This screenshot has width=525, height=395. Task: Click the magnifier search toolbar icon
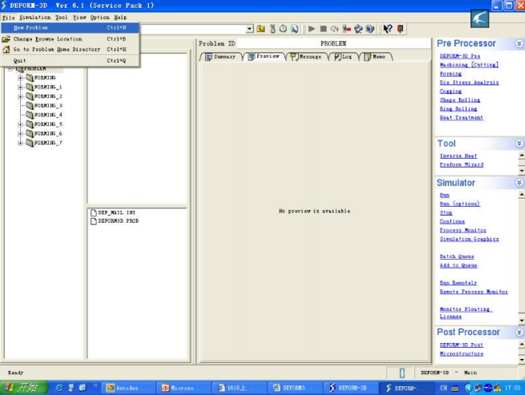click(x=294, y=29)
